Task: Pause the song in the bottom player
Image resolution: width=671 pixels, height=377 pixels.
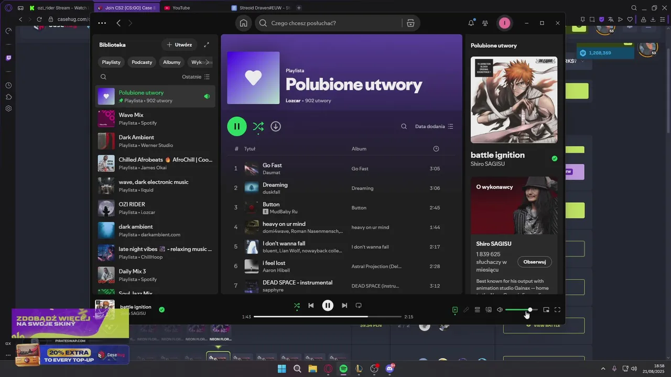Action: click(x=328, y=305)
